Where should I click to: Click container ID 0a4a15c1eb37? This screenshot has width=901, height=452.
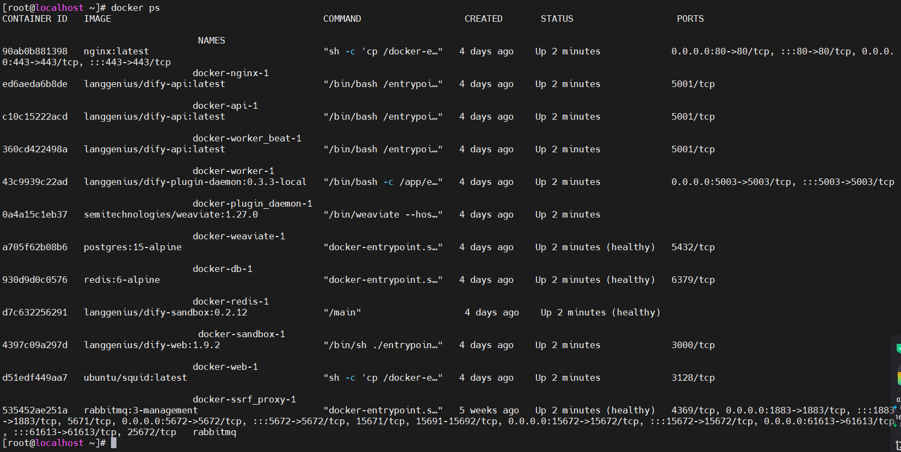(35, 214)
